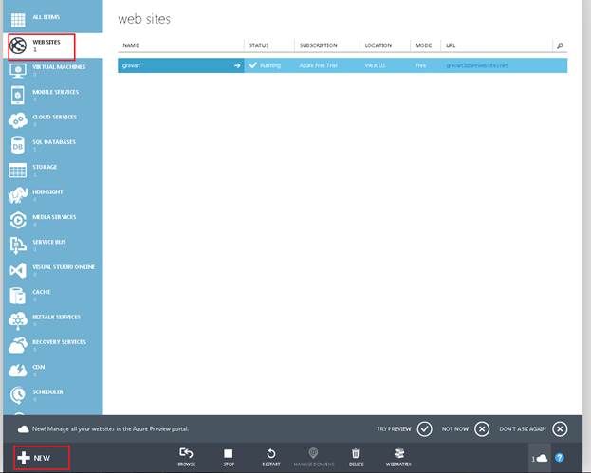
Task: Click the West US location cell
Action: (375, 65)
